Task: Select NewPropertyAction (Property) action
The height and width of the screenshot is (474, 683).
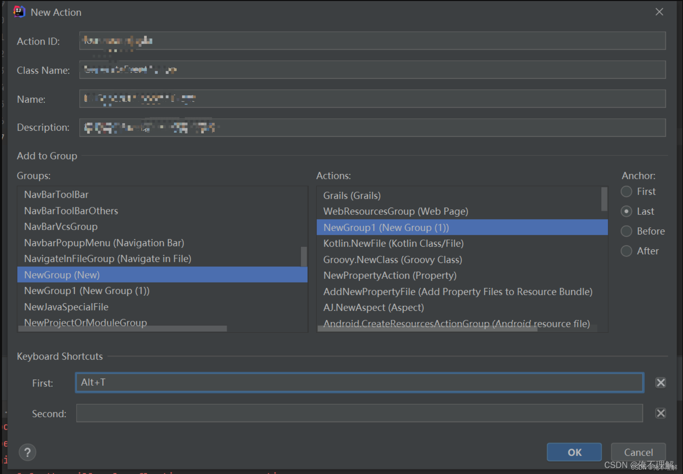Action: point(462,276)
